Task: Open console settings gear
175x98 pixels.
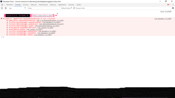Action: pos(173,8)
